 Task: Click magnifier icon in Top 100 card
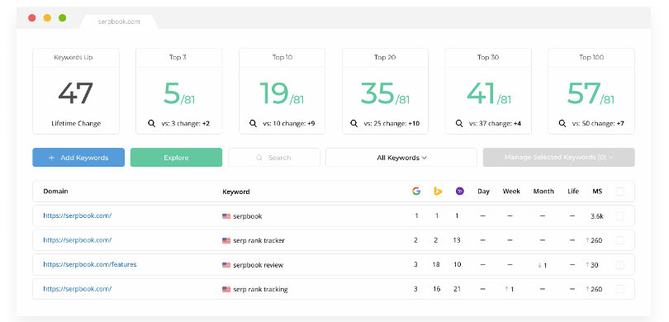tap(562, 123)
